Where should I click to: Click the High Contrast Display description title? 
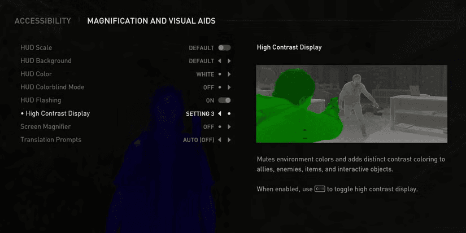point(289,47)
